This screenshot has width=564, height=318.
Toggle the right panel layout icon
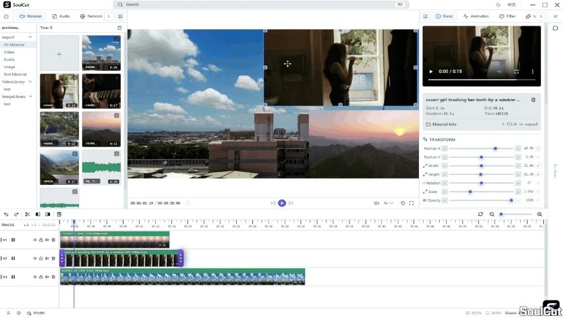click(425, 16)
